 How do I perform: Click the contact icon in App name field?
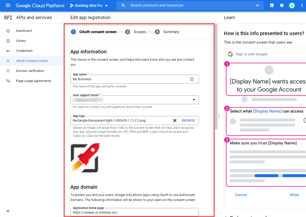[x=192, y=79]
